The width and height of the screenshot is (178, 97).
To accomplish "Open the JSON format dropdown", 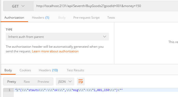I will click(x=65, y=81).
